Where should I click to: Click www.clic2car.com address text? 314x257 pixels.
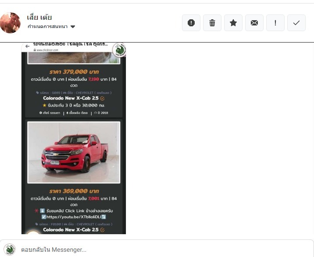[47, 50]
